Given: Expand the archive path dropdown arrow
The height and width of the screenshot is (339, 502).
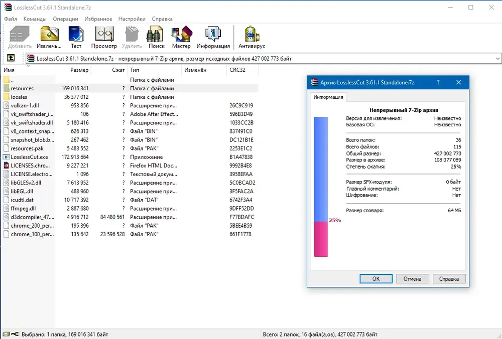Looking at the screenshot, I should point(498,59).
